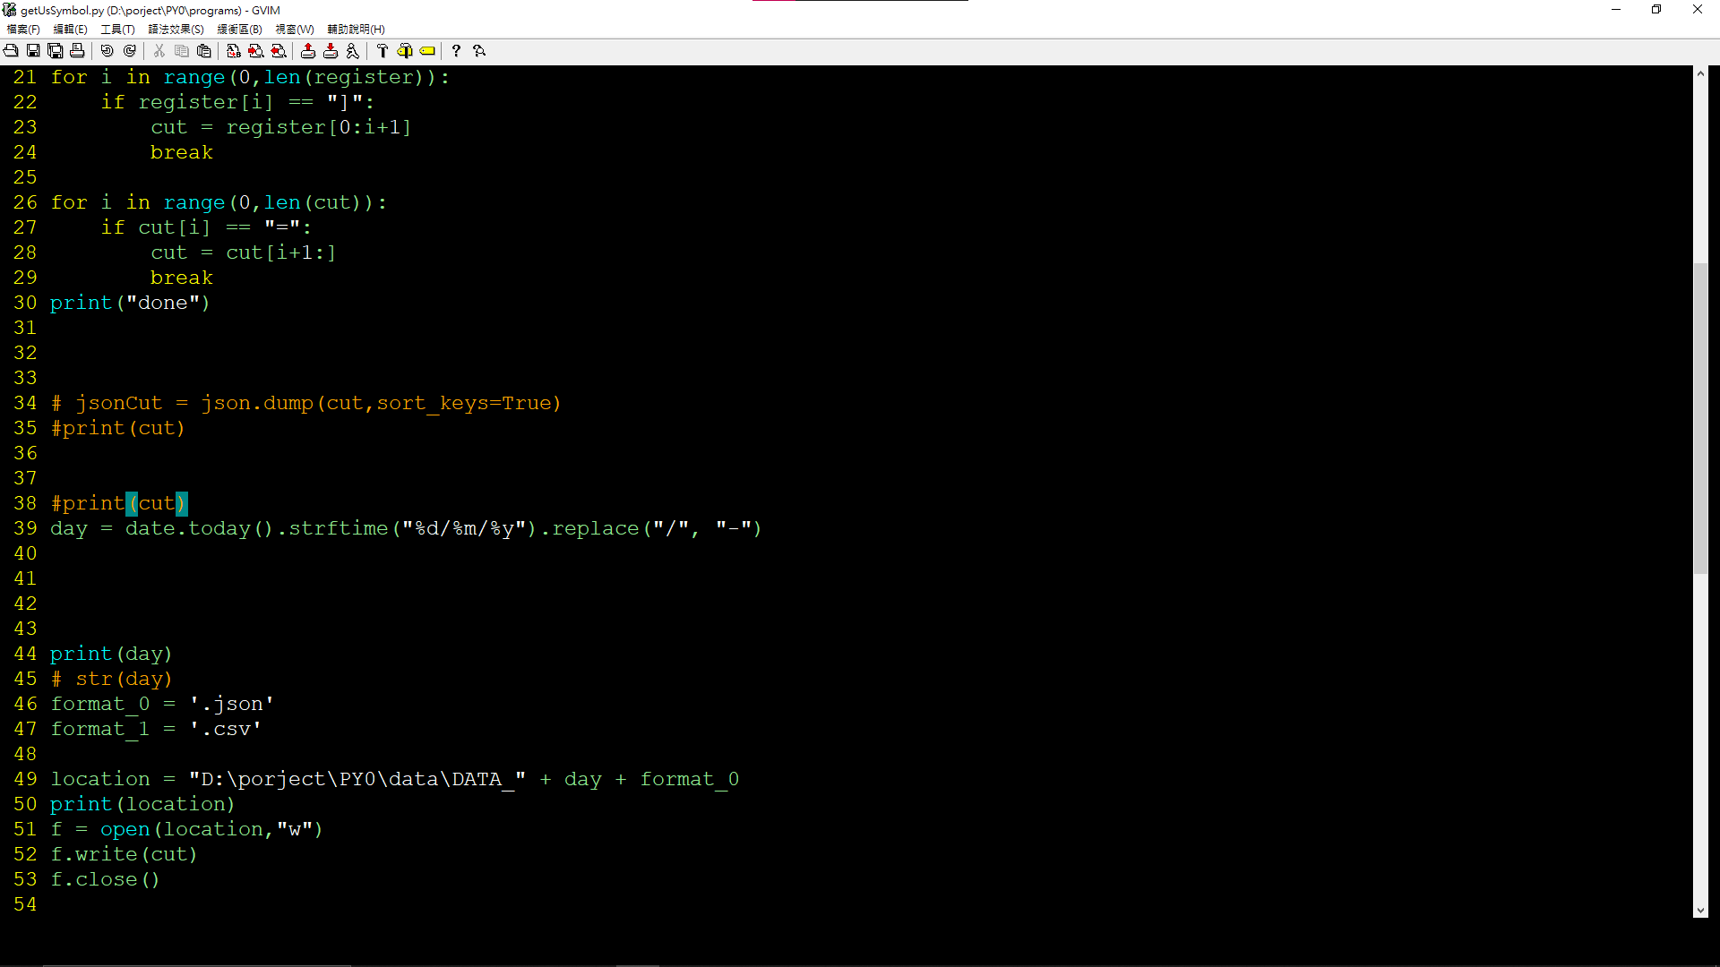Build tags icon with hammer and tag
Image resolution: width=1720 pixels, height=967 pixels.
tap(405, 51)
